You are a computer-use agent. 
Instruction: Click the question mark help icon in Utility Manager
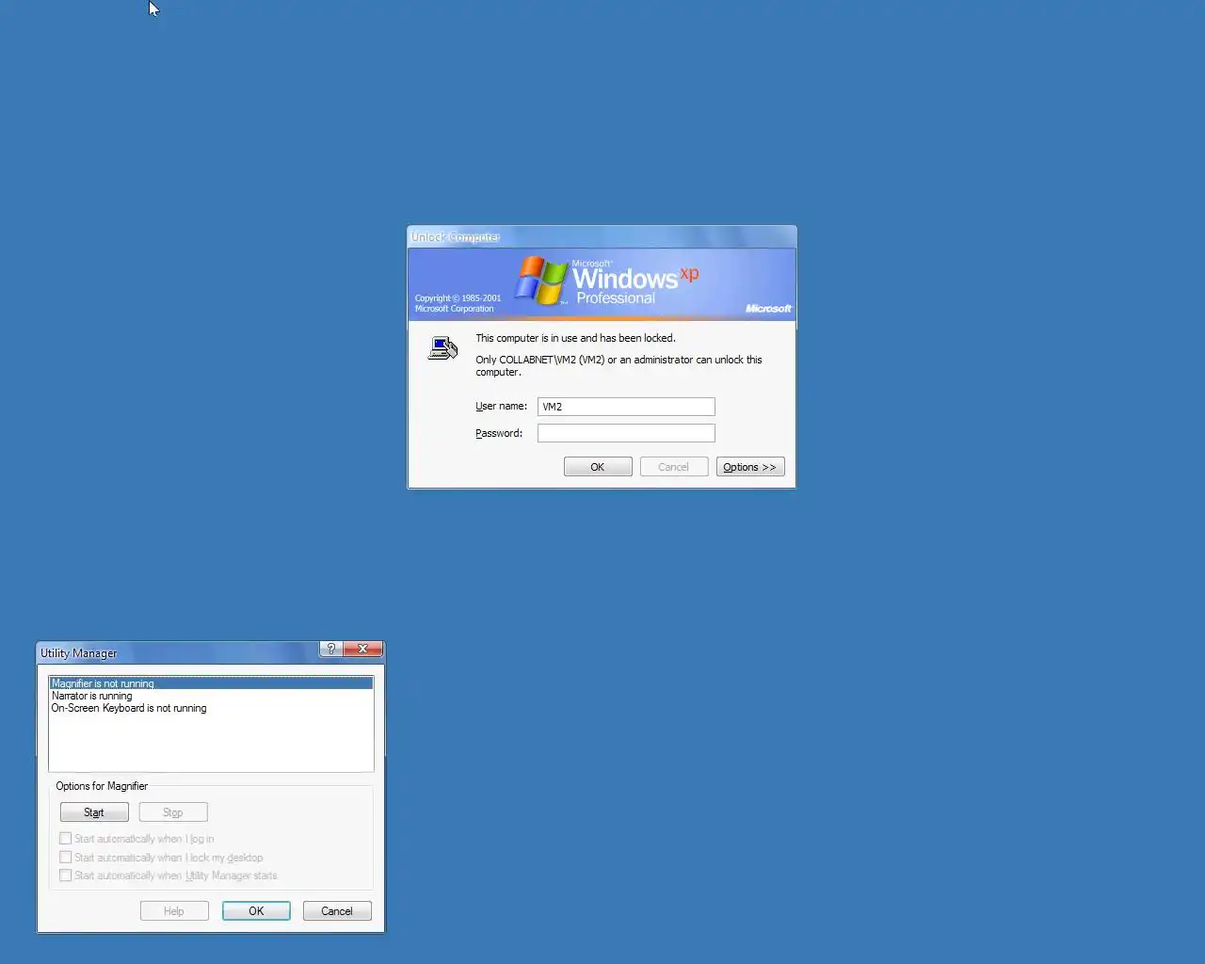coord(331,649)
